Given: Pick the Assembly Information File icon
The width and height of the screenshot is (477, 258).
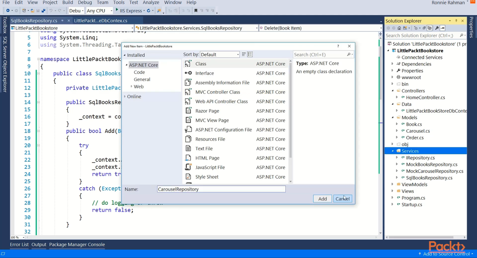Looking at the screenshot, I should point(188,83).
